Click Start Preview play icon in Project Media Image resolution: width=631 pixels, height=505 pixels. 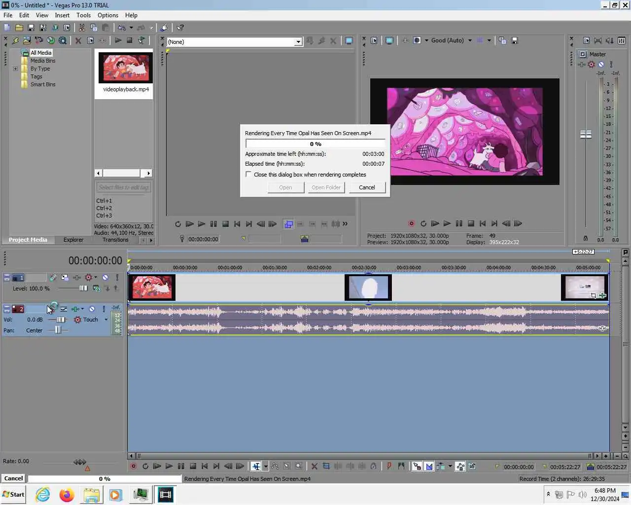point(118,40)
